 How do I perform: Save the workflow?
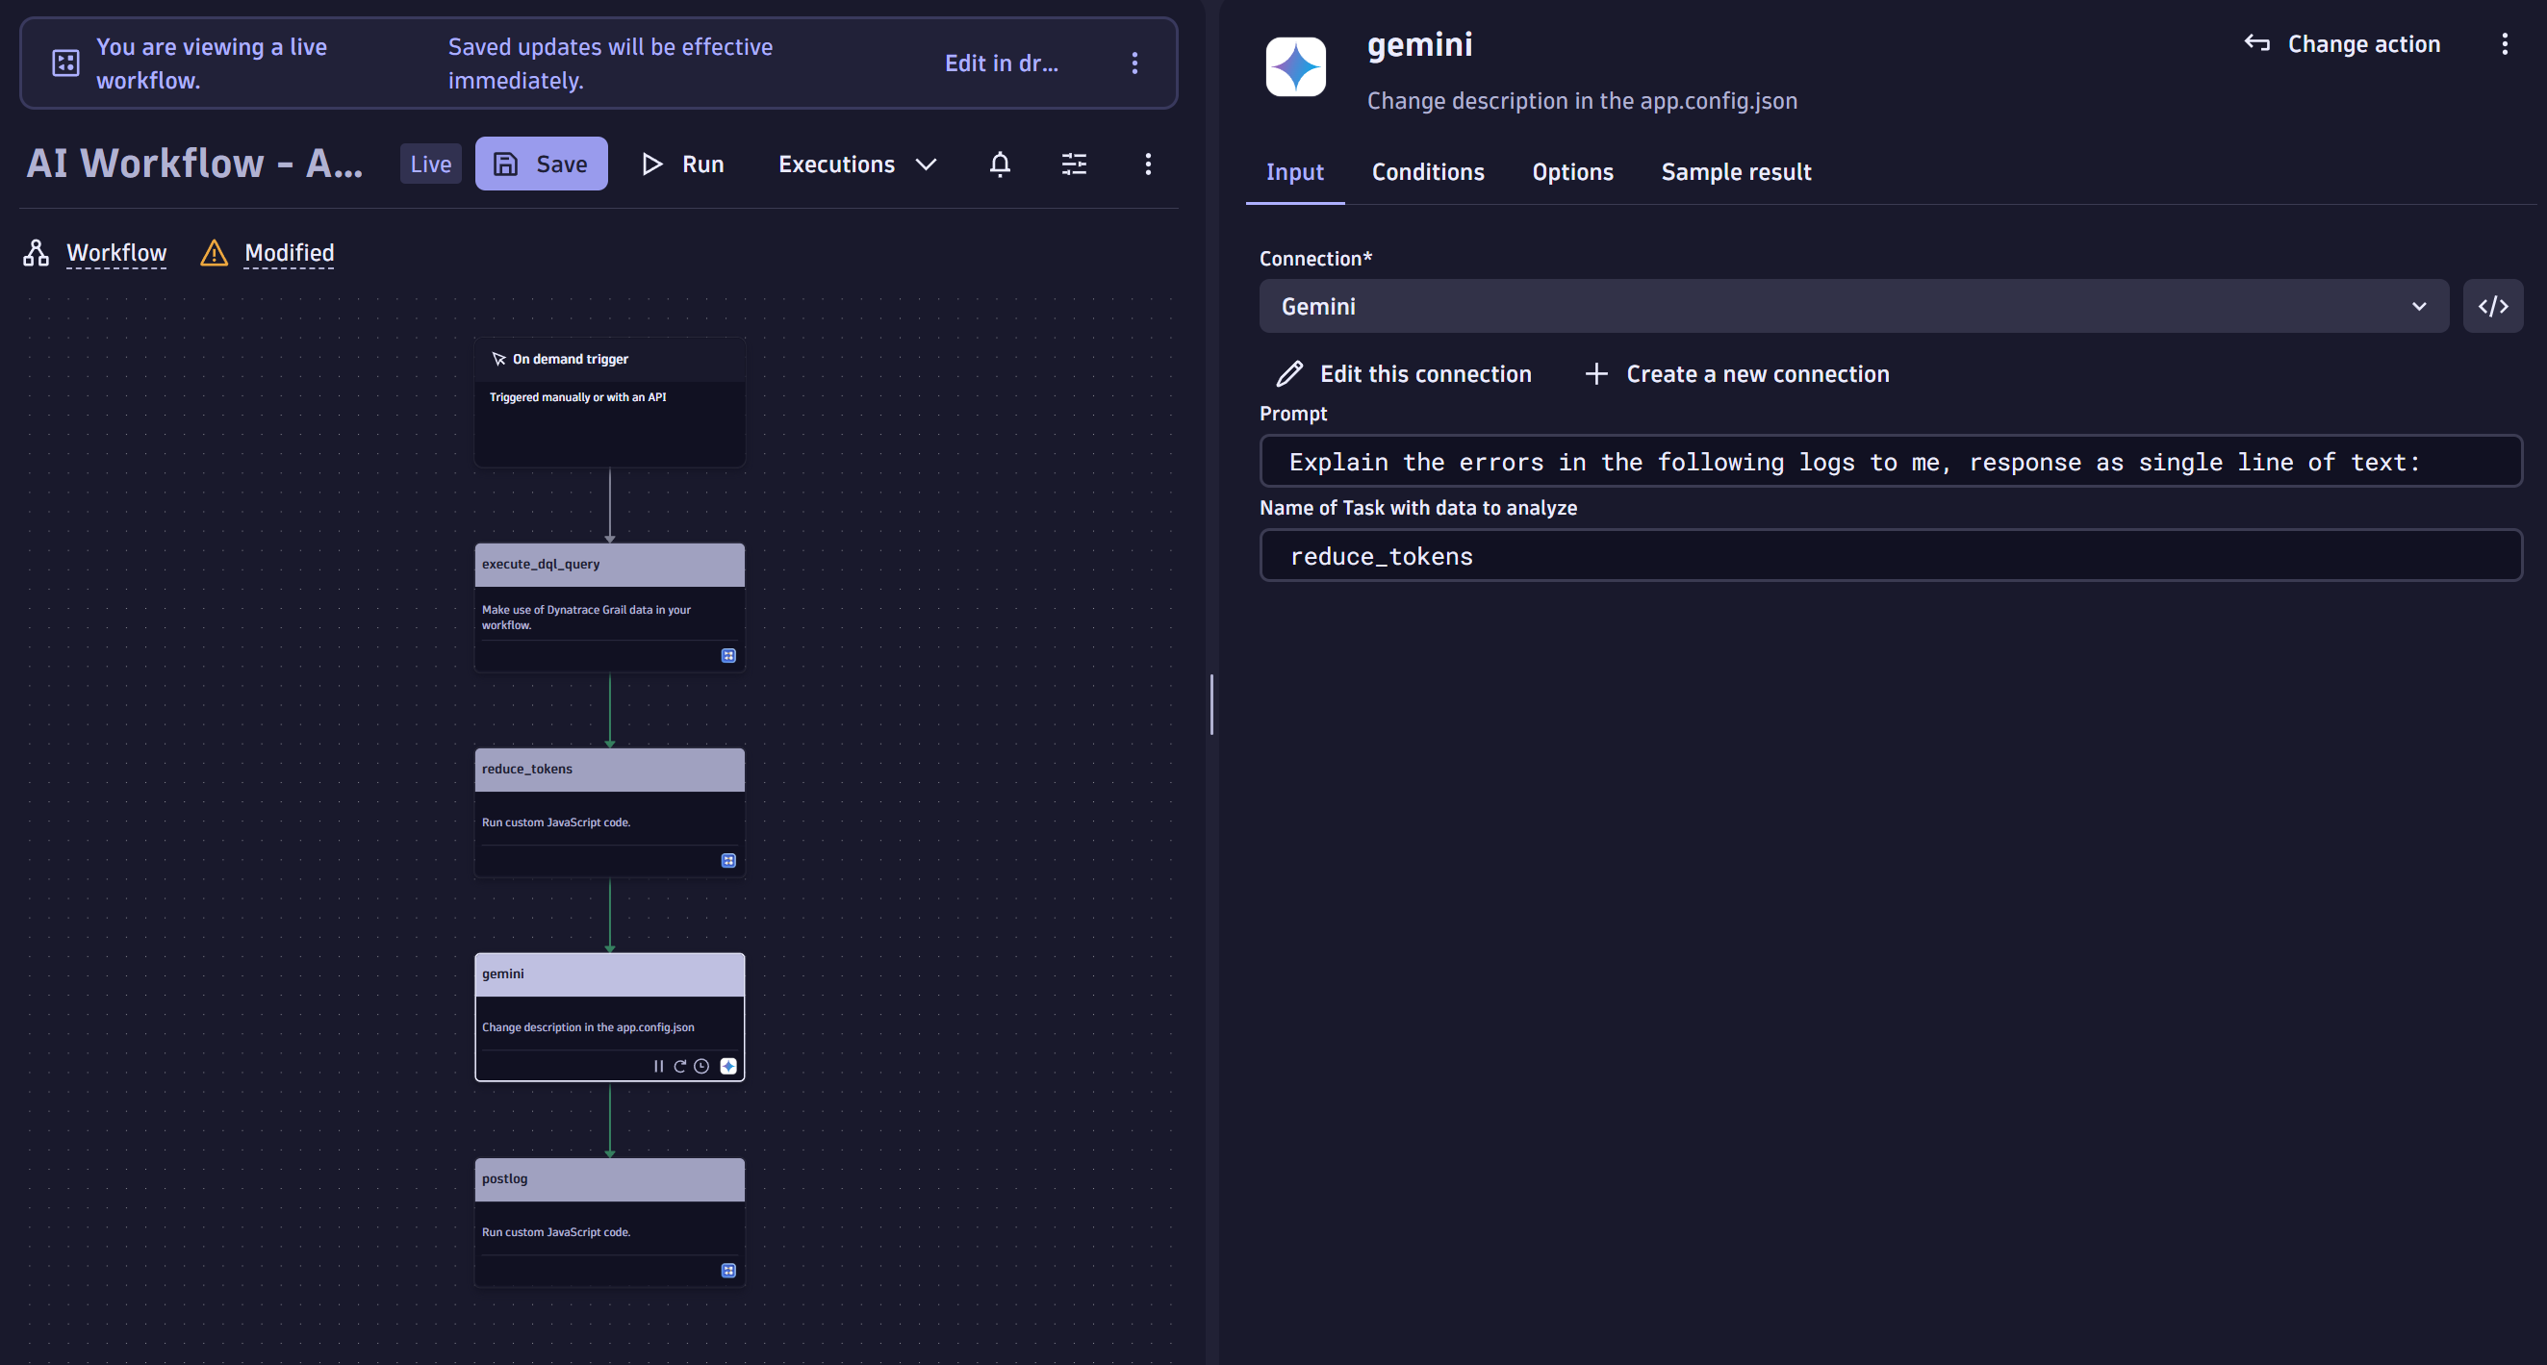541,164
